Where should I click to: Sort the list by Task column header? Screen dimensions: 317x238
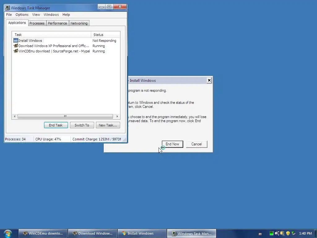tap(51, 35)
